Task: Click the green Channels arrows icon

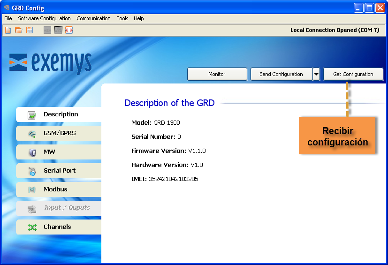Action: tap(32, 227)
